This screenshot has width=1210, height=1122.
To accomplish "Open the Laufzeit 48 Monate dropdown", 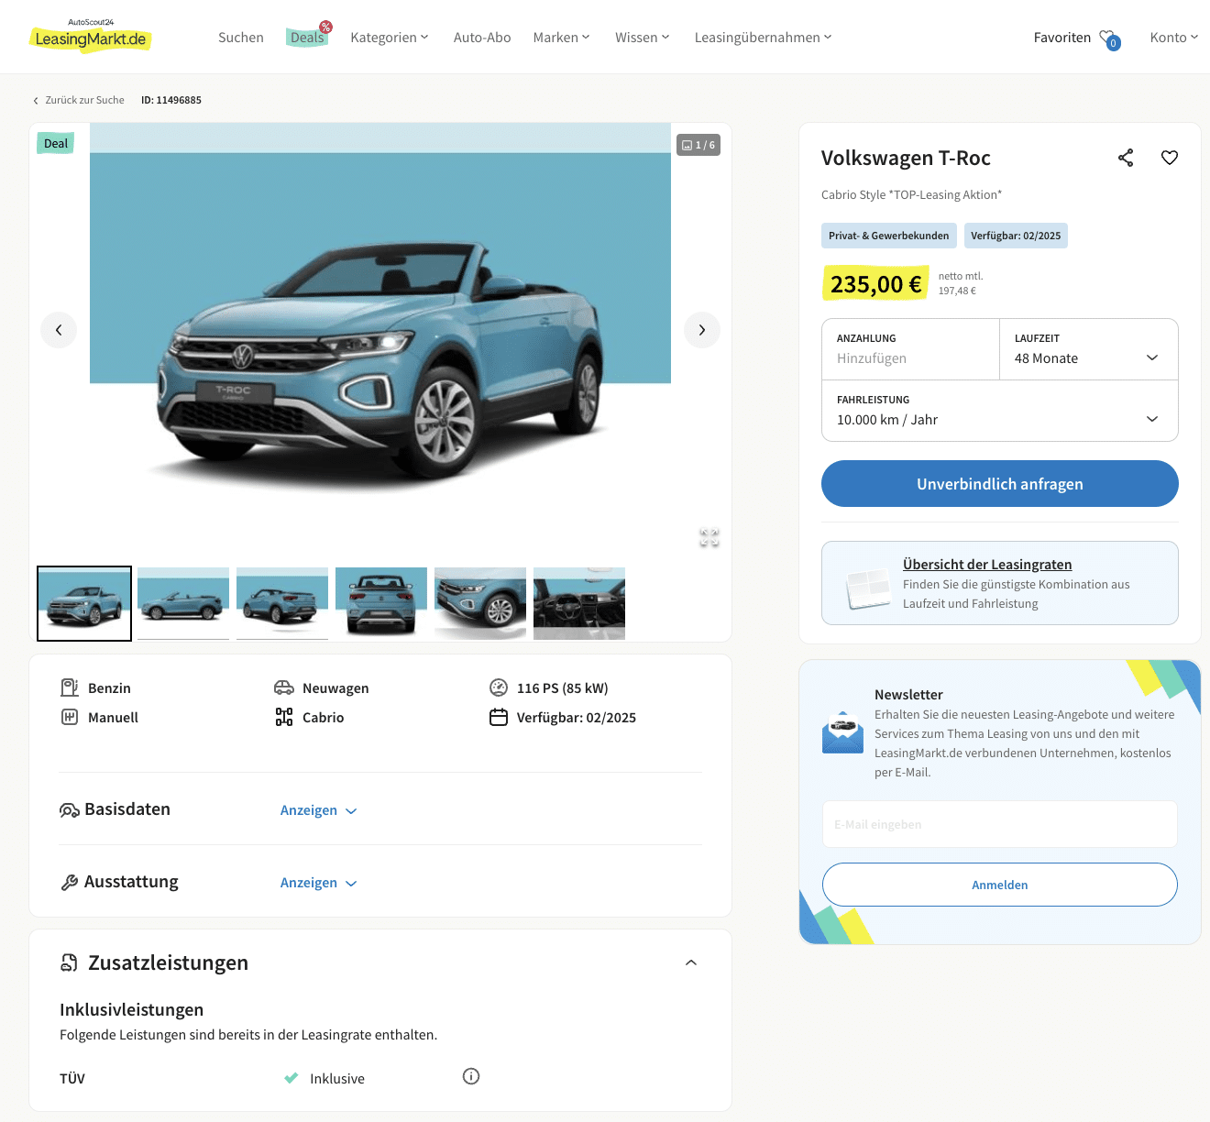I will (x=1089, y=349).
